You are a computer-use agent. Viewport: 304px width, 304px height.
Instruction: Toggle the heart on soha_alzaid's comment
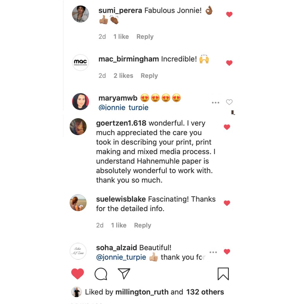click(227, 252)
